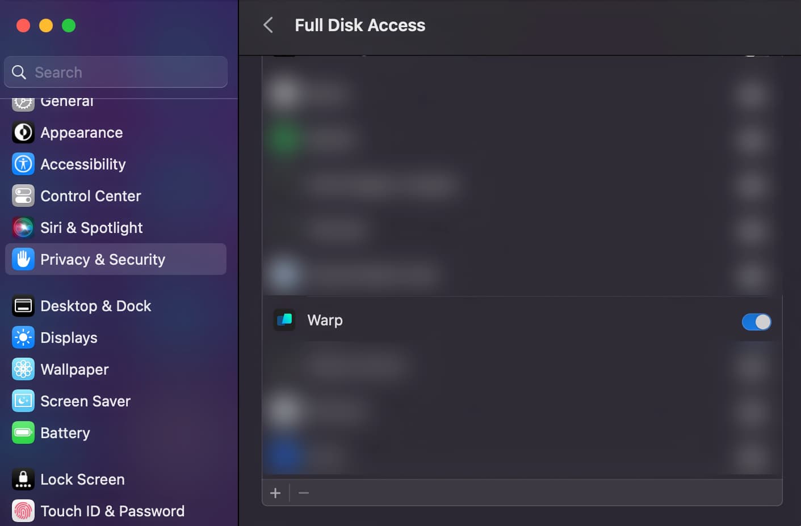Click the Search field in sidebar
Screen dimensions: 801x526
click(x=116, y=73)
